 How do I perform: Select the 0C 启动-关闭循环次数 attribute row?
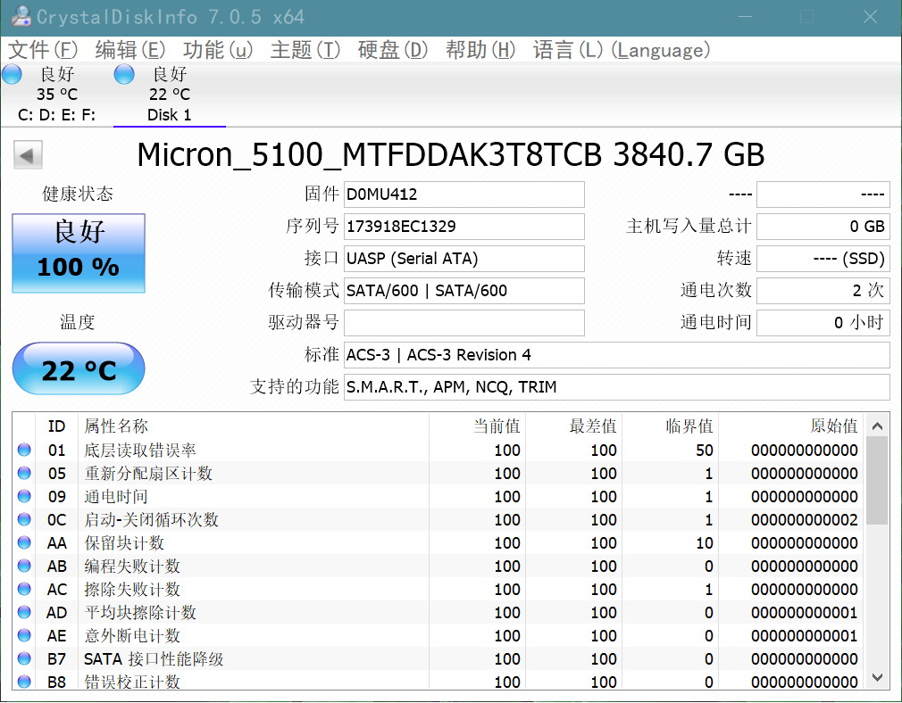click(x=438, y=519)
